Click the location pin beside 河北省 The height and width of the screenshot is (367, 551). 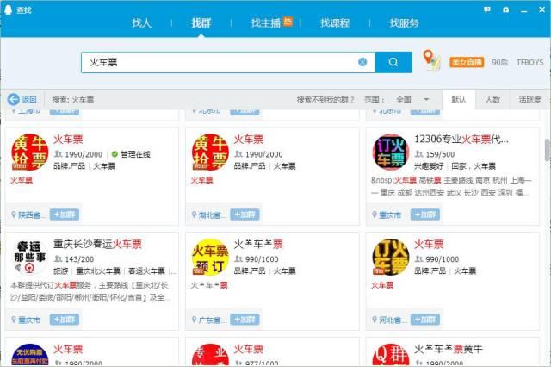point(375,320)
